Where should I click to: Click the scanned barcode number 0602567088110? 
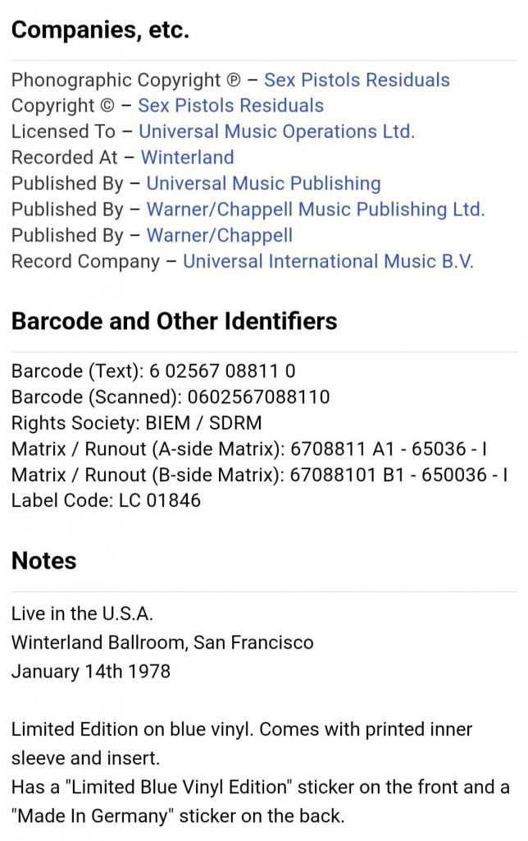coord(258,397)
